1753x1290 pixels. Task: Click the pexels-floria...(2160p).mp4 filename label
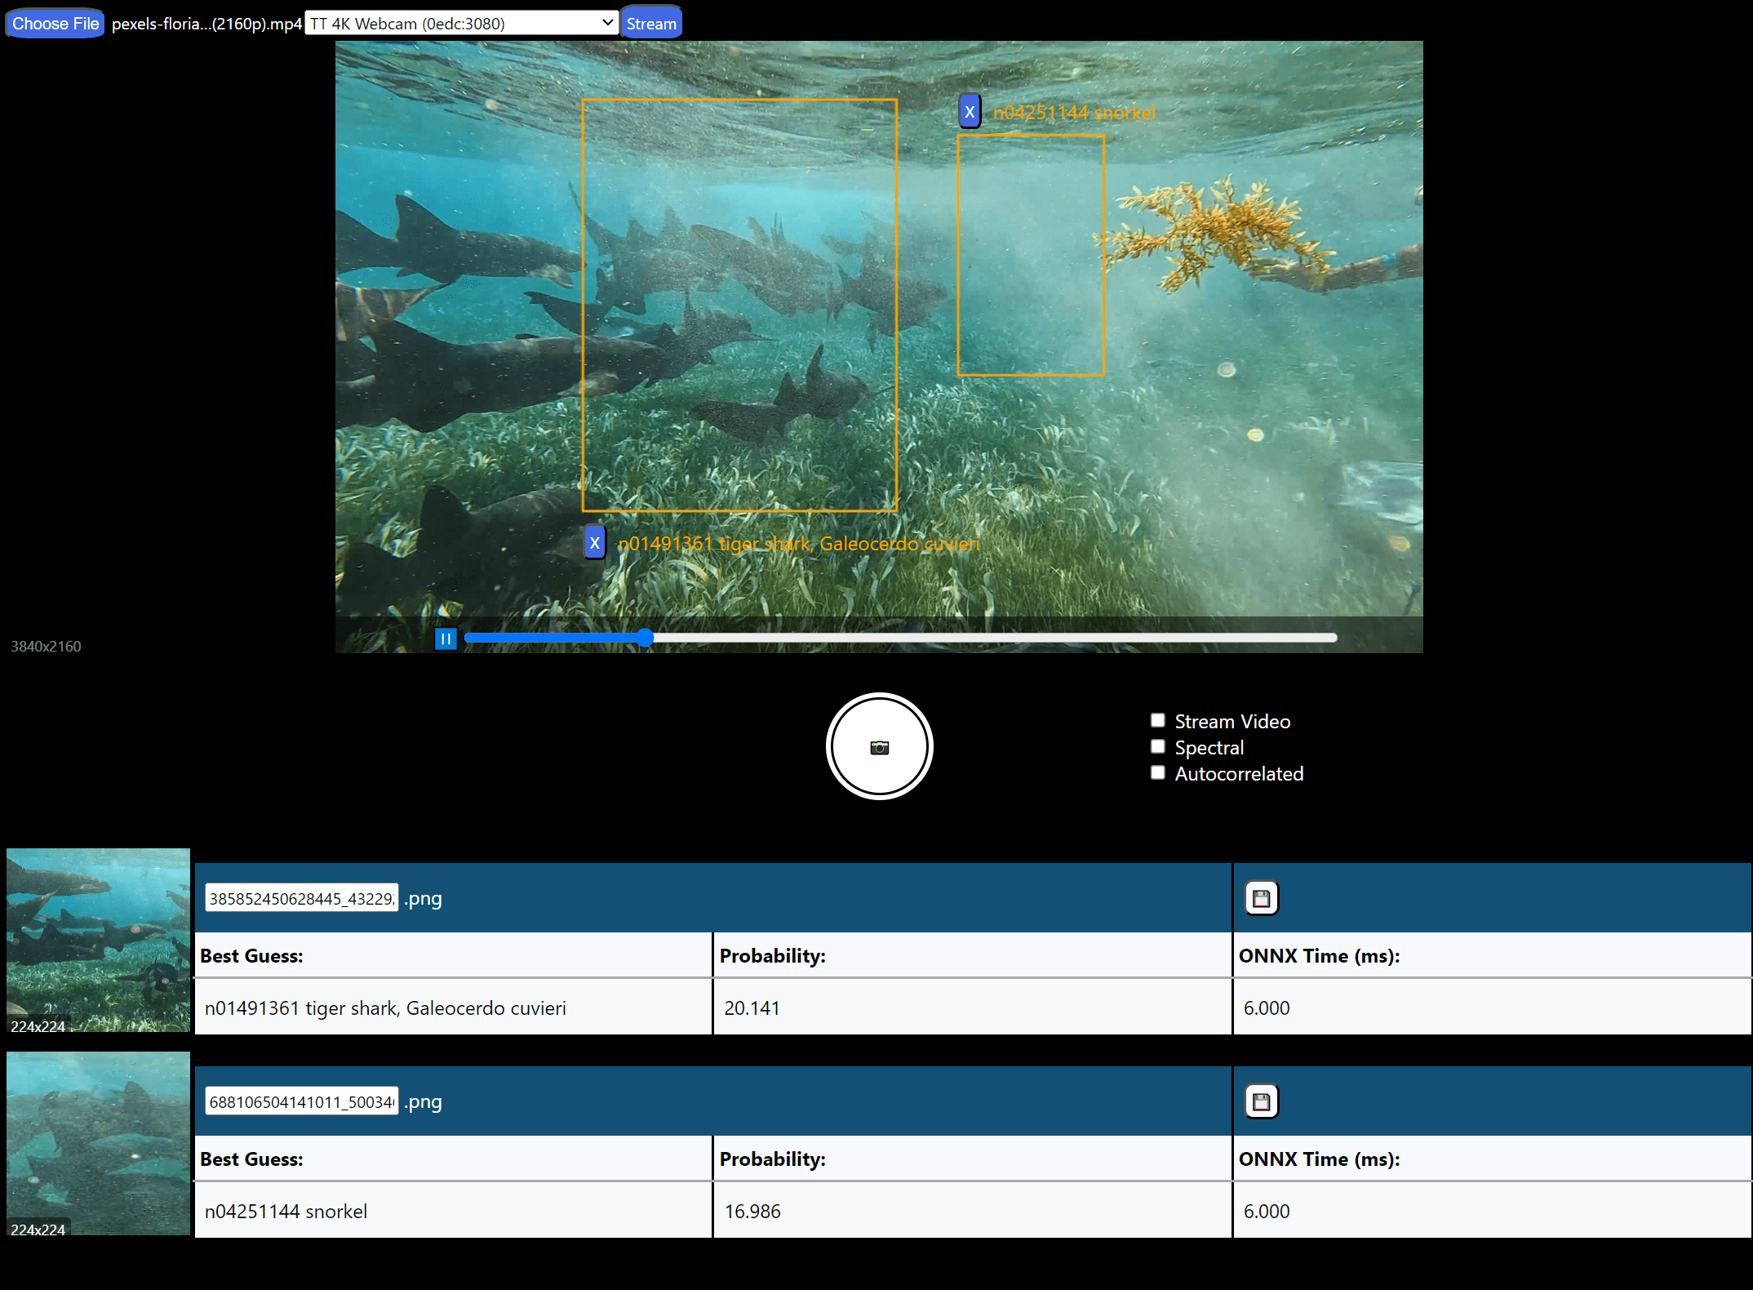point(205,24)
